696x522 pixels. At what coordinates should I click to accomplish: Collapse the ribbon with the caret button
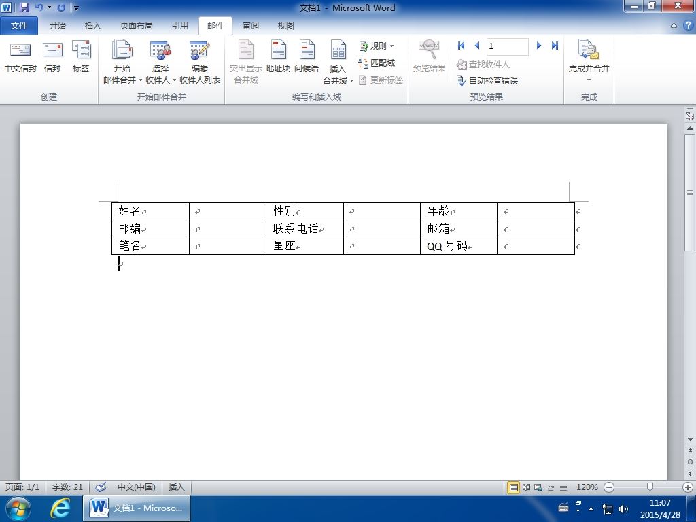click(674, 26)
